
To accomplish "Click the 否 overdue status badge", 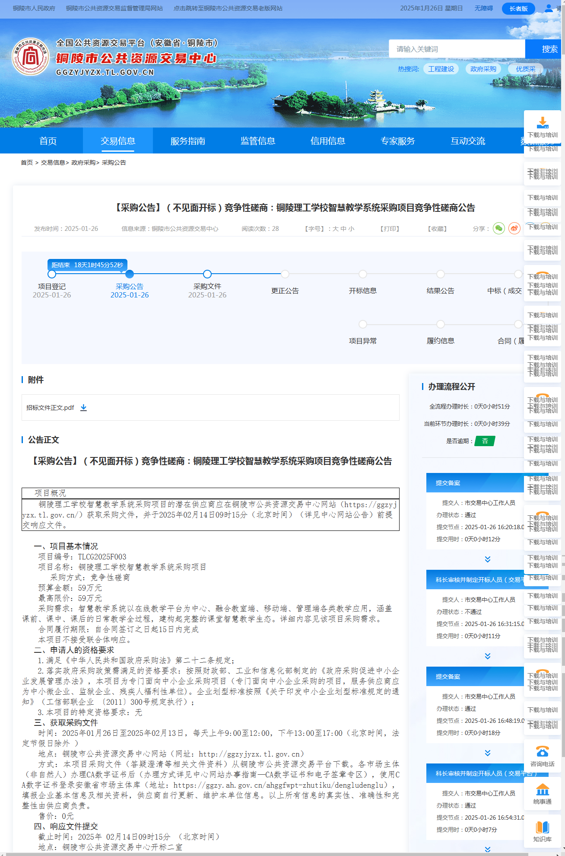I will click(485, 441).
